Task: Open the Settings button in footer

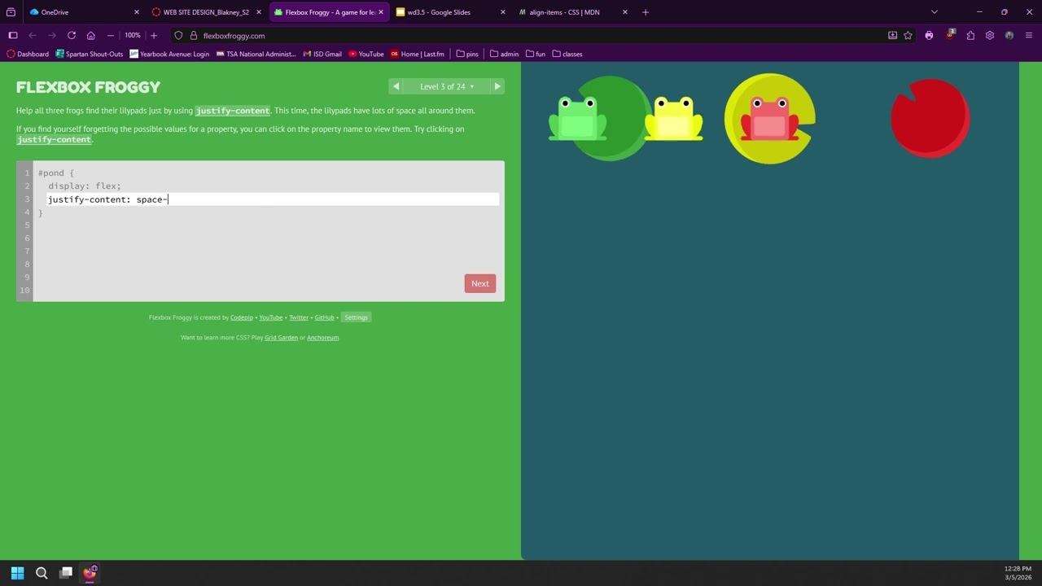Action: tap(356, 317)
